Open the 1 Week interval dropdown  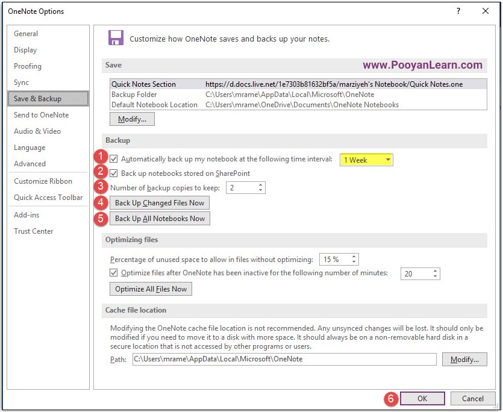click(x=366, y=160)
